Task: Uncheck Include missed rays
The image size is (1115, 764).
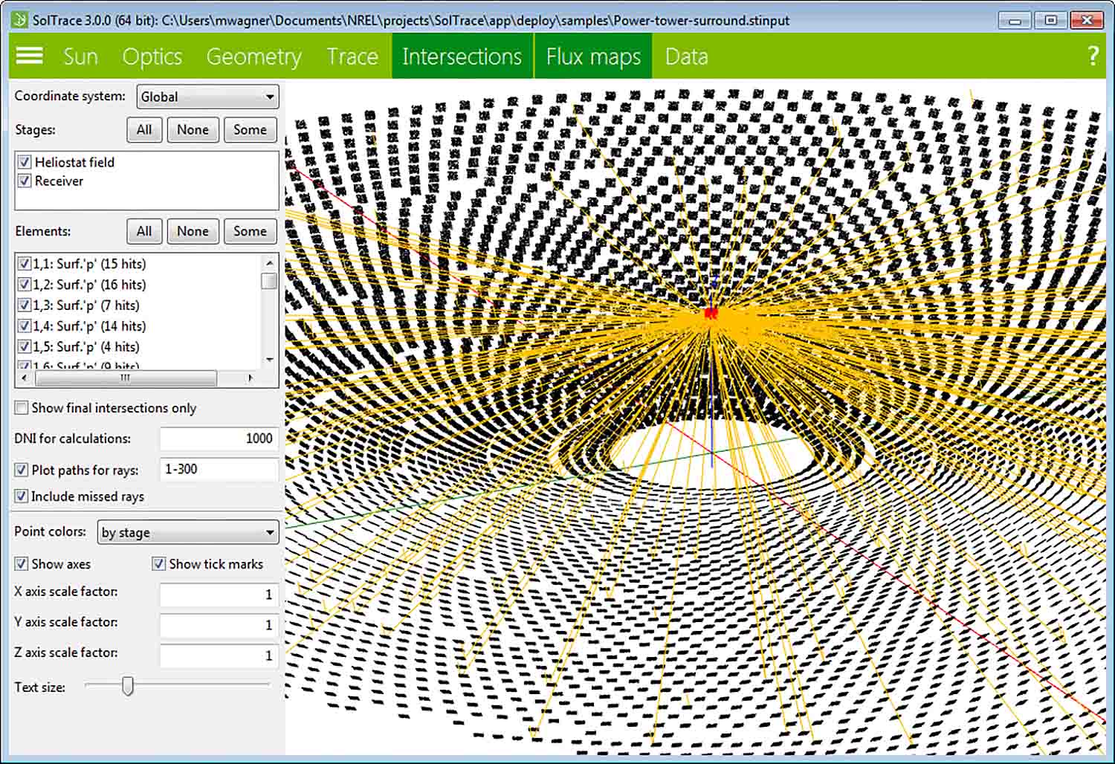Action: coord(21,496)
